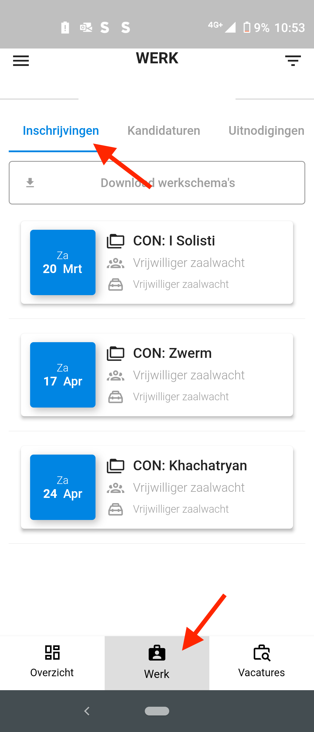This screenshot has height=732, width=314.
Task: Open the CON: I Solisti registration
Action: coord(157,263)
